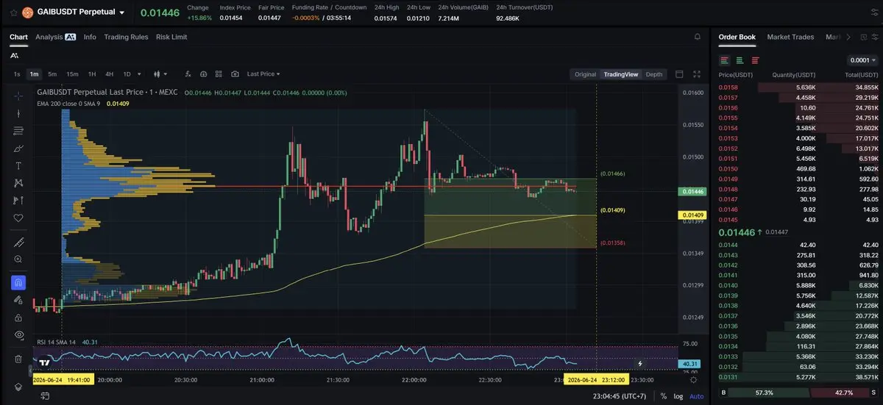Image resolution: width=883 pixels, height=405 pixels.
Task: Toggle the percent scale button
Action: (664, 396)
